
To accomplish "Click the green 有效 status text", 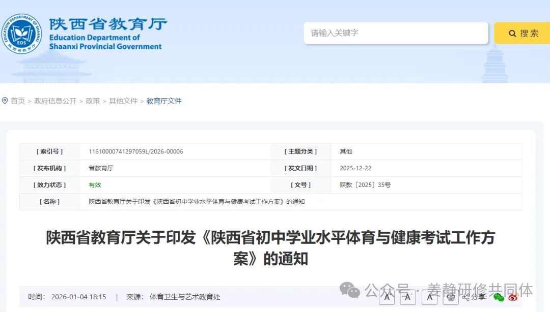I will (x=95, y=185).
